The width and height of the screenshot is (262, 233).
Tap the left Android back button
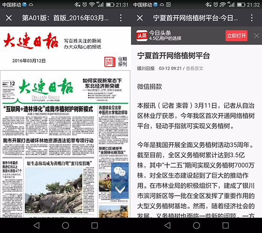[36, 226]
